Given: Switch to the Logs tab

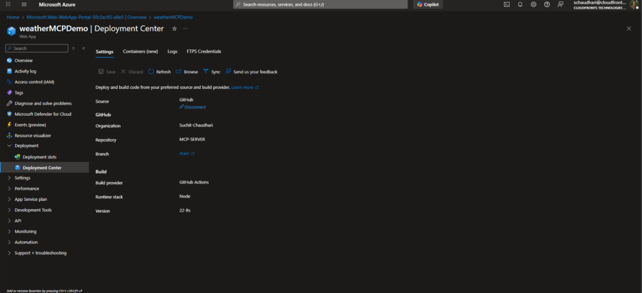Looking at the screenshot, I should pyautogui.click(x=172, y=51).
